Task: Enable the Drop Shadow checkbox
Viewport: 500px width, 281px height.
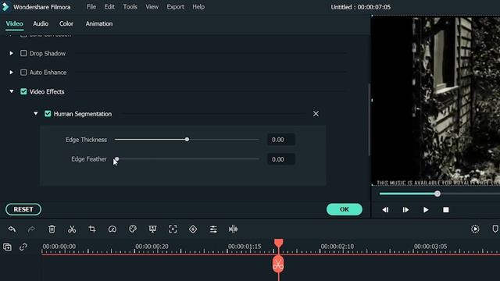Action: [23, 53]
